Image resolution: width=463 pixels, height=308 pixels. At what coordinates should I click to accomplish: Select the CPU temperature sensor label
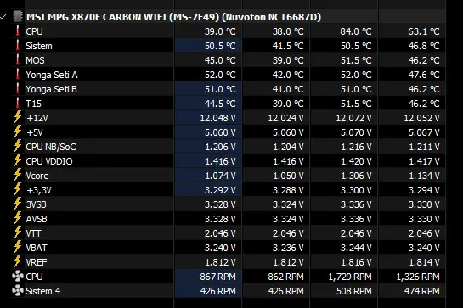click(34, 31)
